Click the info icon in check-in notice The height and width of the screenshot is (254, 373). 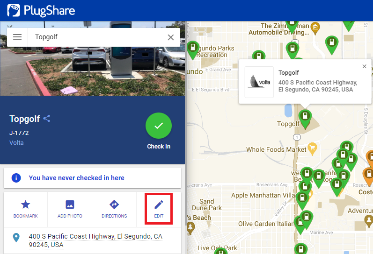click(16, 178)
